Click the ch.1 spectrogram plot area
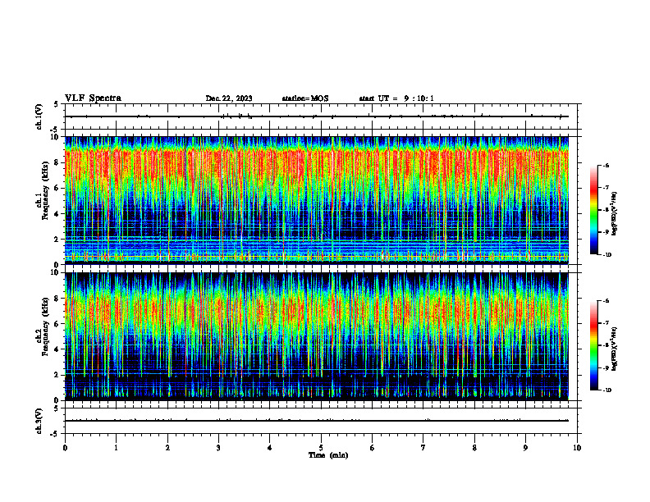Screen dimensions: 650x502 pos(317,200)
